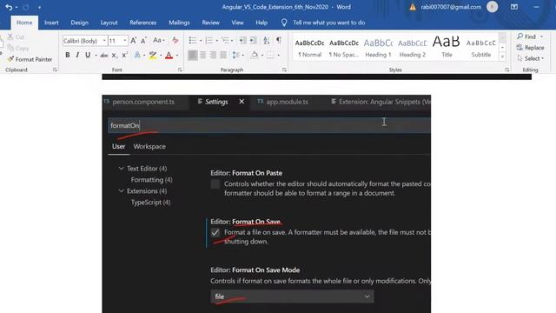Open Line and Paragraph Spacing menu
Screen dimensions: 556x313
click(x=238, y=55)
